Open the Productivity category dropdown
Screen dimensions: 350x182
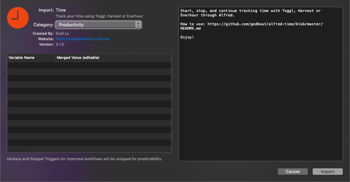pyautogui.click(x=98, y=25)
